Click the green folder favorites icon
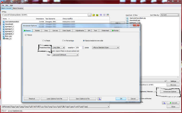182x113 pixels. click(x=97, y=15)
